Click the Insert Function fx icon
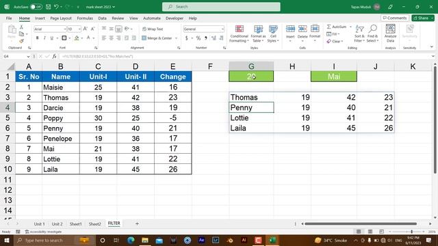438x246 pixels. (x=55, y=56)
